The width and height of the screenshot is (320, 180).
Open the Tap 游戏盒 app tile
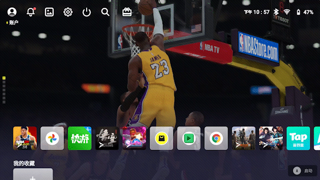pos(298,138)
